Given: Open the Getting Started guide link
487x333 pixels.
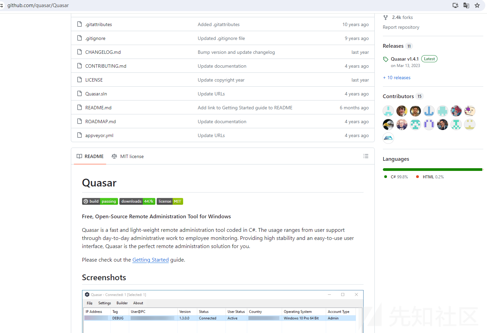Looking at the screenshot, I should [151, 260].
